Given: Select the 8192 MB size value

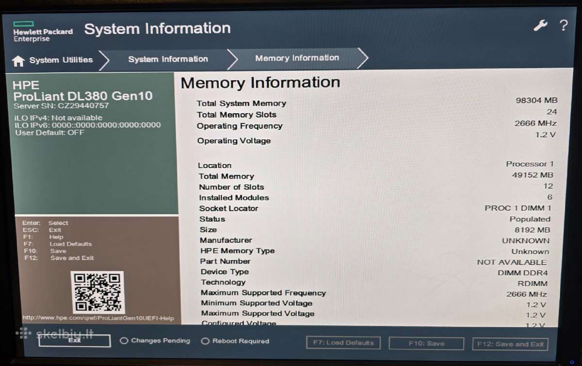Looking at the screenshot, I should point(532,230).
